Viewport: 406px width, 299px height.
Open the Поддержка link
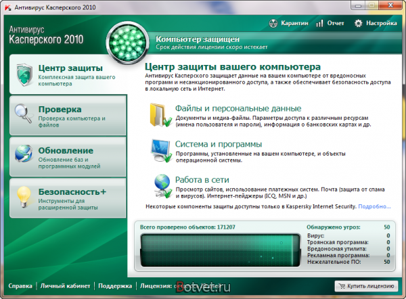click(115, 286)
